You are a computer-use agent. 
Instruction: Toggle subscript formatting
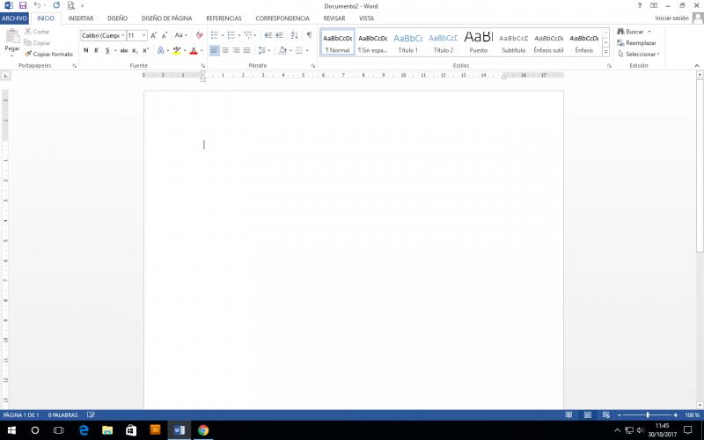point(135,50)
